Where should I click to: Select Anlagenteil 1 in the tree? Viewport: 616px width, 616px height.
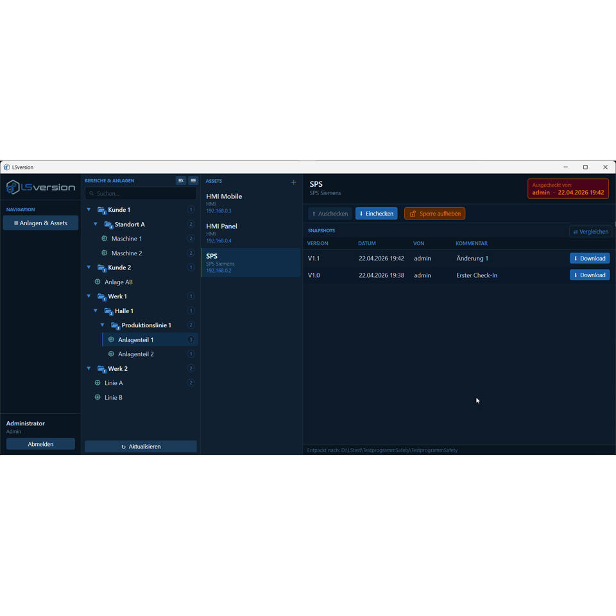[150, 339]
